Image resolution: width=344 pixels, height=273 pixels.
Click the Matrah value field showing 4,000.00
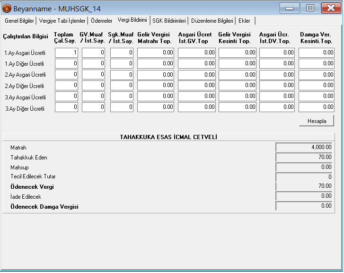tap(304, 147)
